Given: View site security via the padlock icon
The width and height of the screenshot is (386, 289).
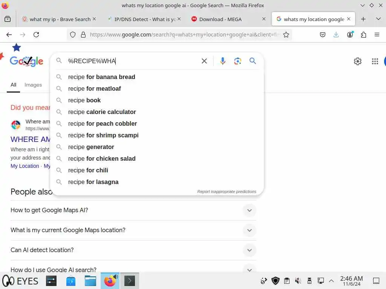Looking at the screenshot, I should pyautogui.click(x=83, y=35).
